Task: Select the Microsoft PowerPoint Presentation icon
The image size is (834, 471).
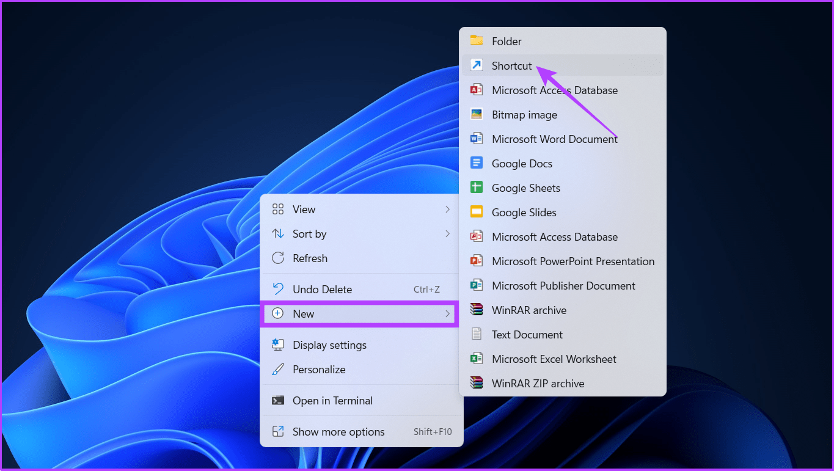Action: pos(476,261)
